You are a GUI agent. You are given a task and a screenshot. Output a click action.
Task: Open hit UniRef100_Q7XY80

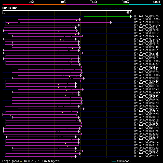pos(146,17)
